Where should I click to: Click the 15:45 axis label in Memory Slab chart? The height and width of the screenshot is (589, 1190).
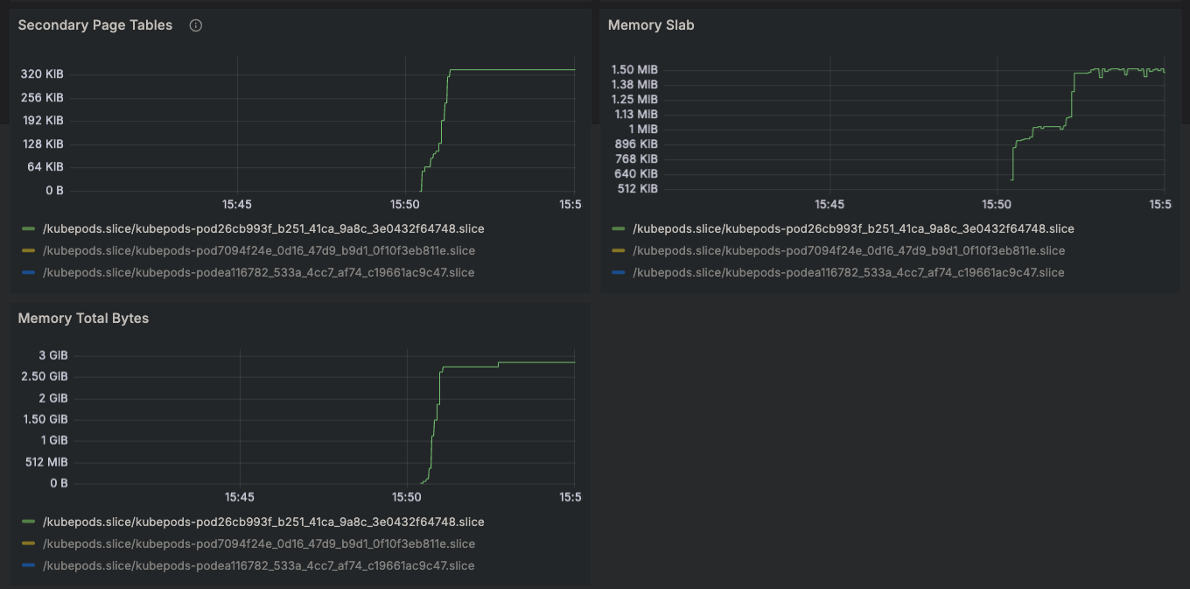pyautogui.click(x=829, y=205)
